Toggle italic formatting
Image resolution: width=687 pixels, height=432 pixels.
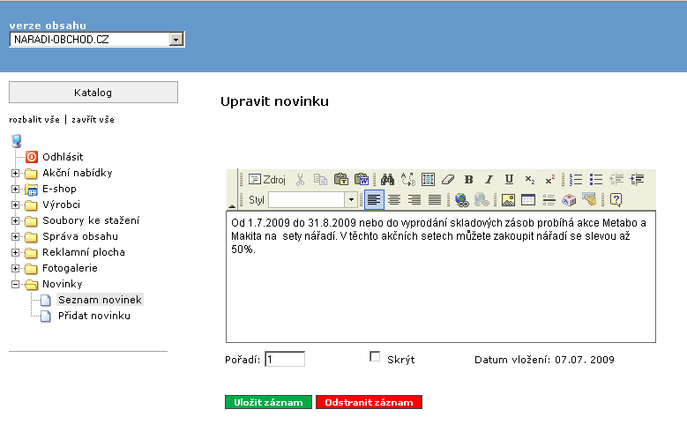(x=489, y=179)
